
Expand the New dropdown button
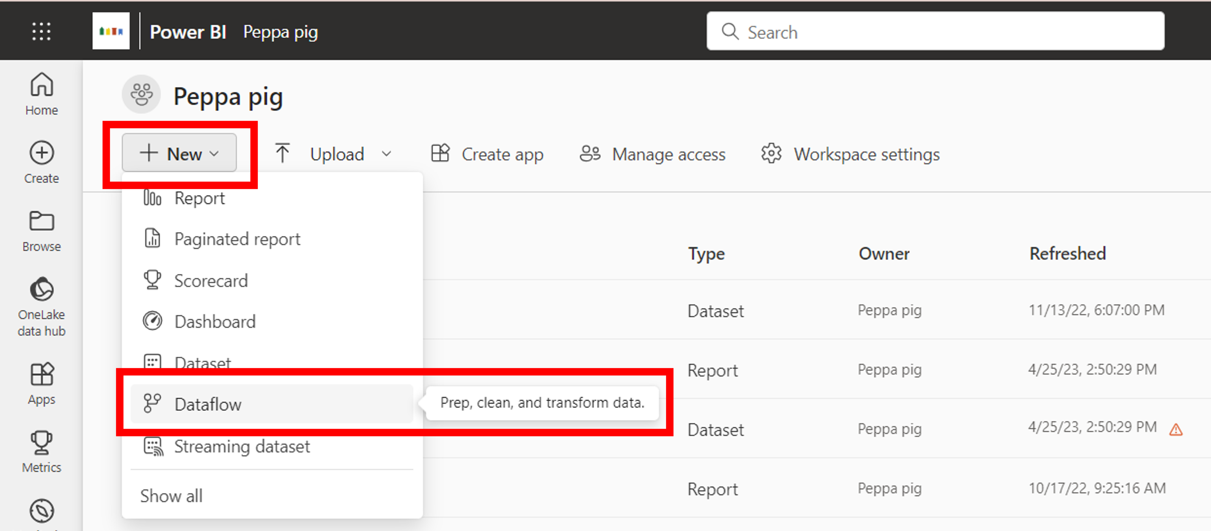[x=179, y=153]
